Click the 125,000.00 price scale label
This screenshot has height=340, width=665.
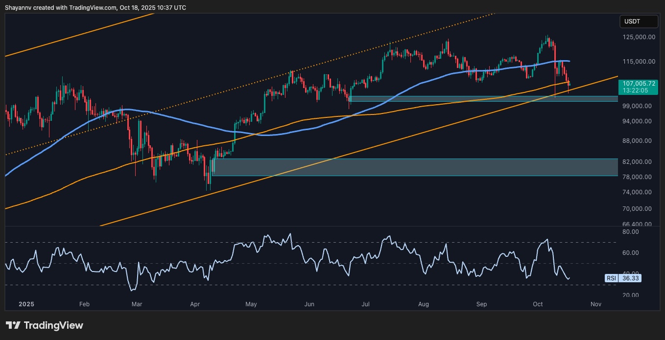click(x=638, y=37)
